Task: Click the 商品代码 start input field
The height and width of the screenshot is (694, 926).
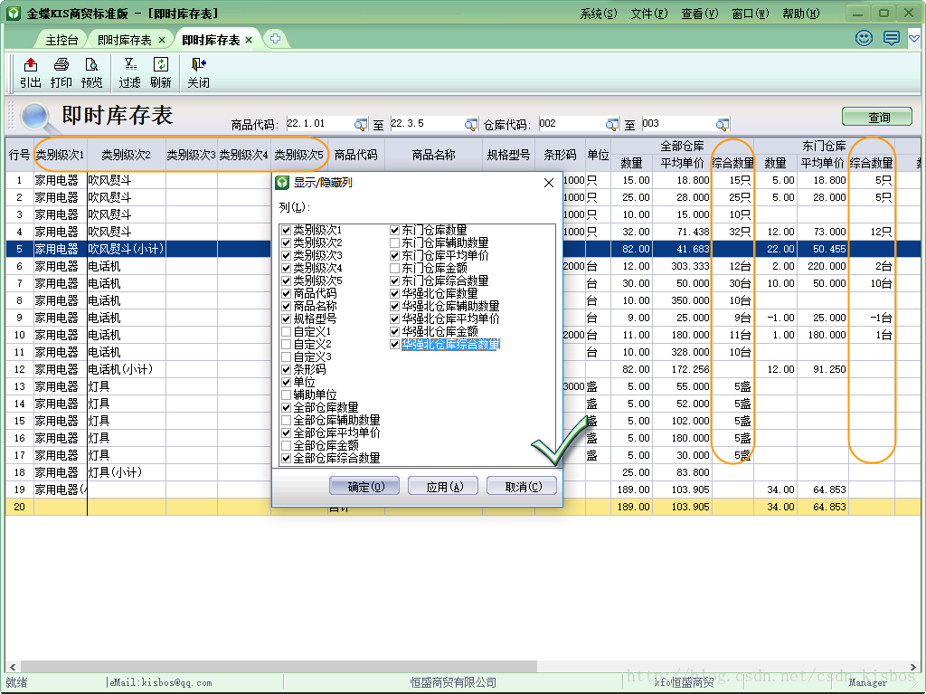Action: [x=320, y=124]
